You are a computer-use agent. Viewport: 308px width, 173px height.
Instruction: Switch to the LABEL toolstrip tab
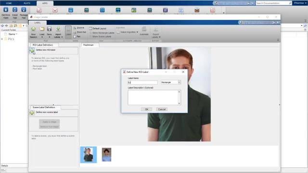click(x=38, y=23)
